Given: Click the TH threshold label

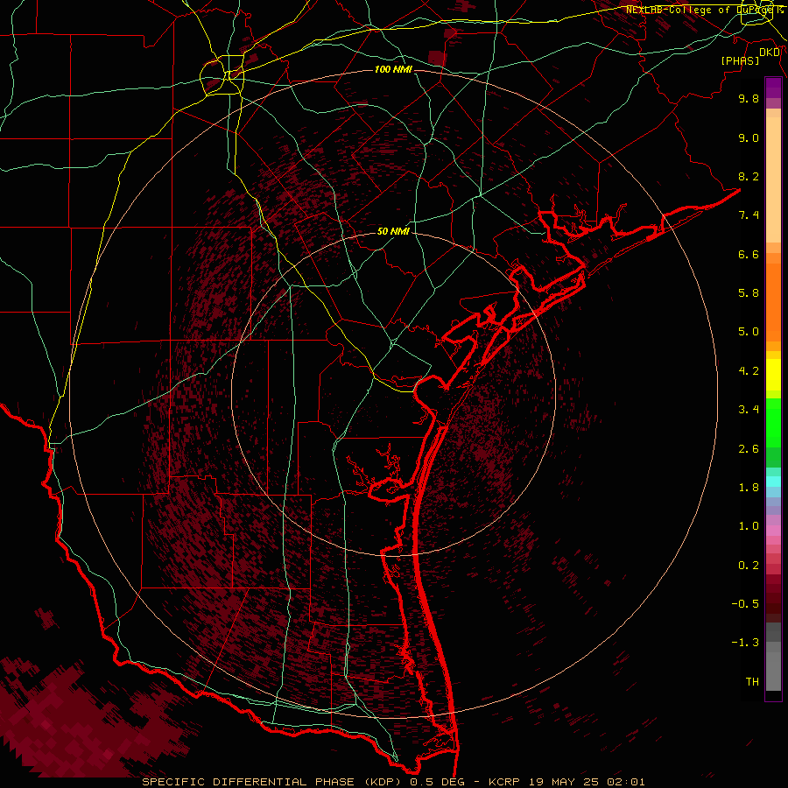Looking at the screenshot, I should click(x=752, y=682).
